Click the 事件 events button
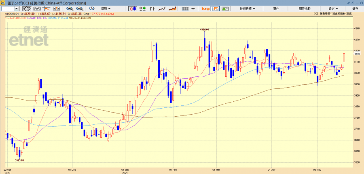This screenshot has width=364, height=174. point(276,8)
